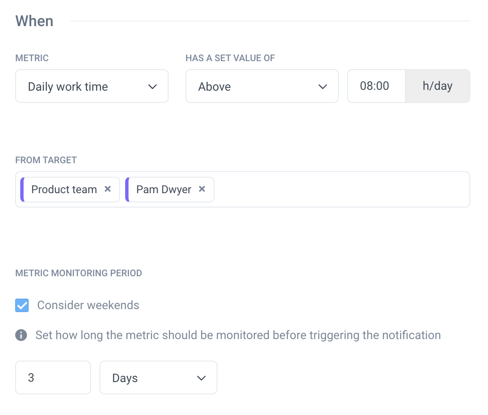
Task: Click the h/day unit label
Action: pos(438,86)
